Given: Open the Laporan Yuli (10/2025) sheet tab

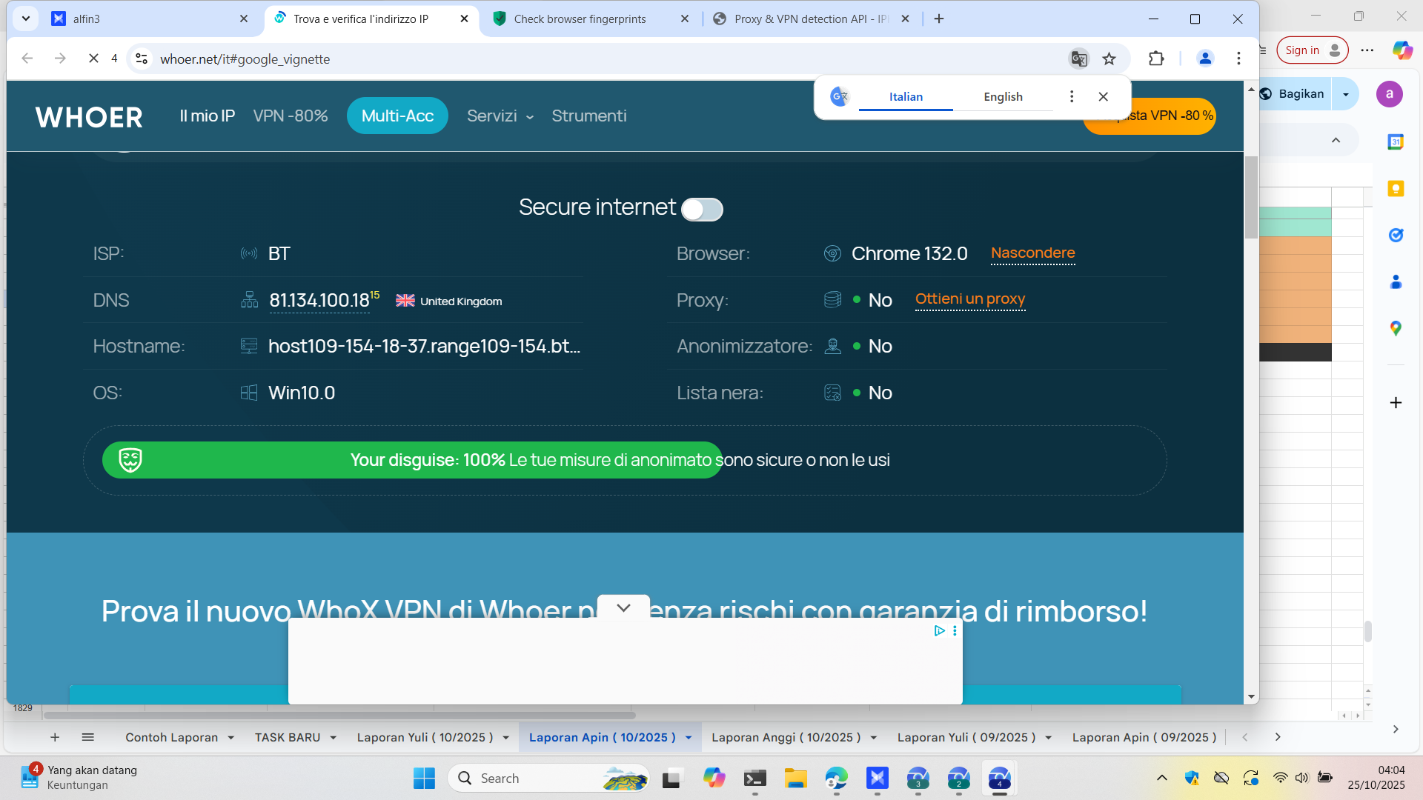Looking at the screenshot, I should tap(425, 738).
